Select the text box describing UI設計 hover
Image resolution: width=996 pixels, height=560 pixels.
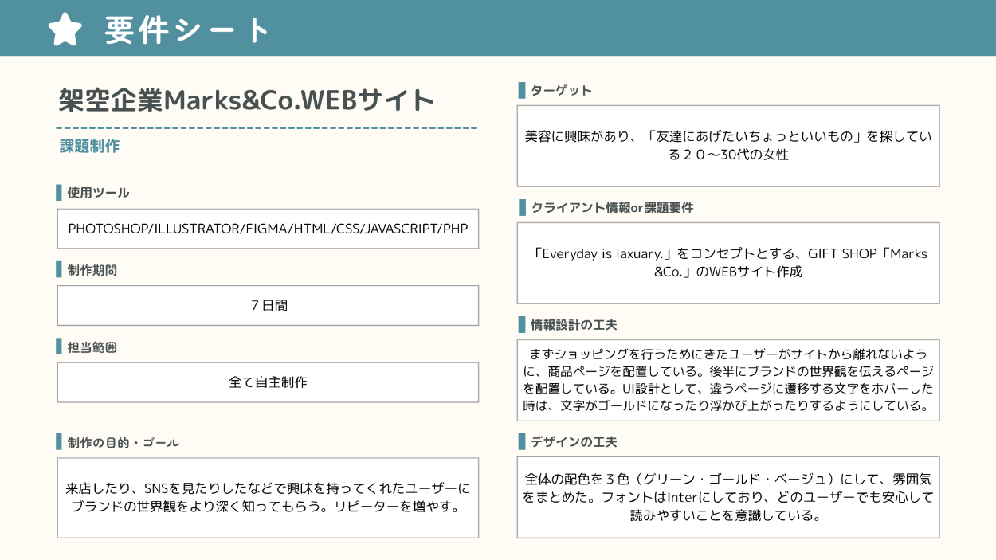(727, 380)
